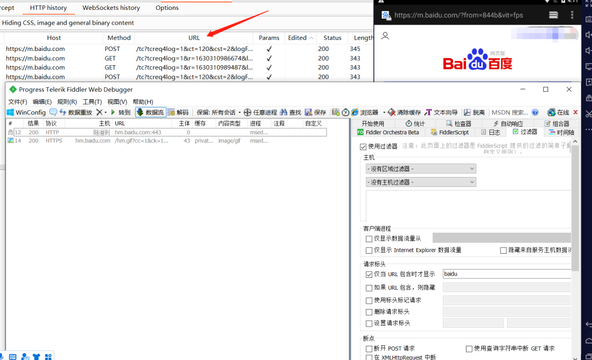The image size is (592, 360).
Task: Sort by Method column in HTTP history
Action: point(118,38)
